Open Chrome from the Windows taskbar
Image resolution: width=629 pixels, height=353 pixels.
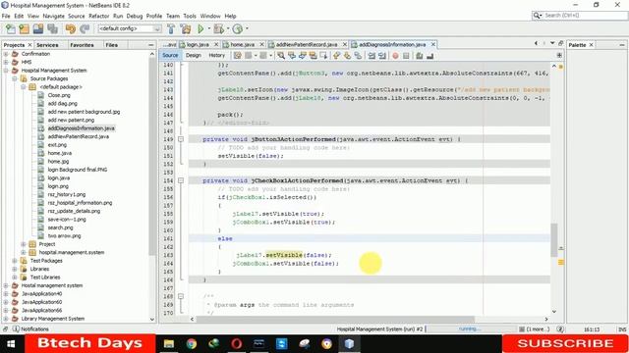[x=192, y=343]
